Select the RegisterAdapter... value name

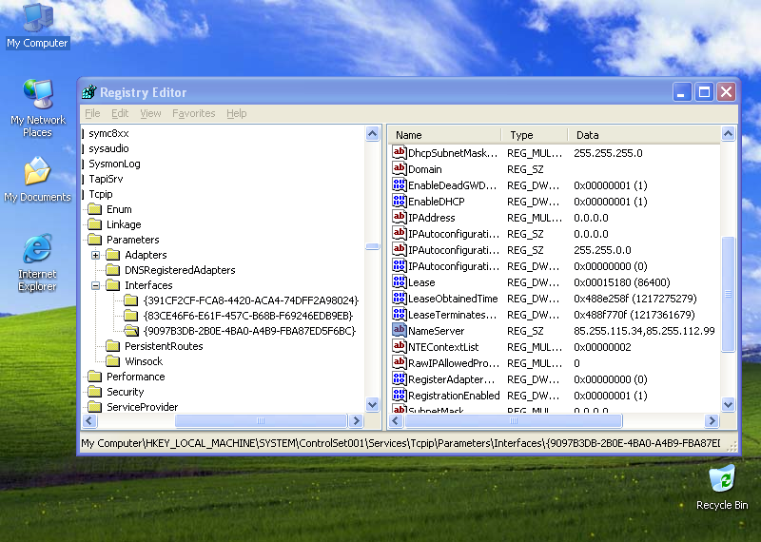click(451, 379)
